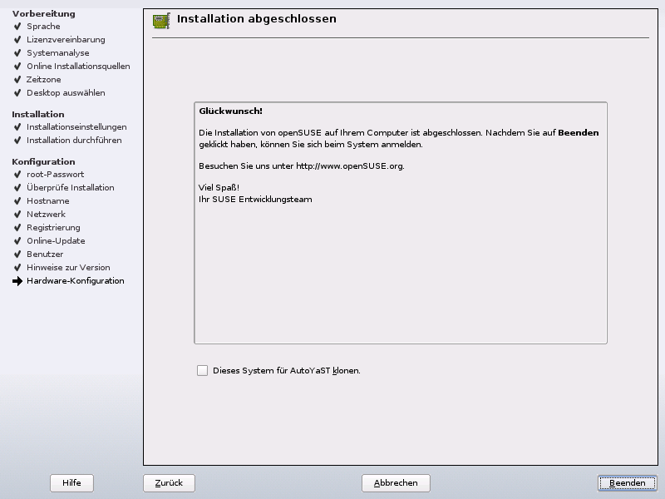Screen dimensions: 665x499
Task: Select the Installation durchführen step label
Action: [x=74, y=140]
